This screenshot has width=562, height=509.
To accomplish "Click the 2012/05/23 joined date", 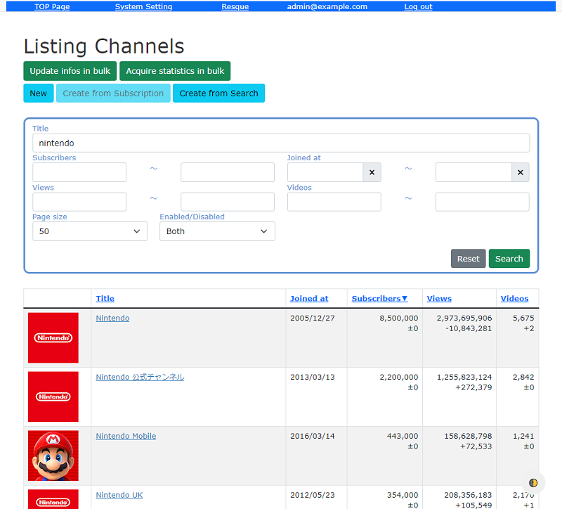I will [312, 495].
